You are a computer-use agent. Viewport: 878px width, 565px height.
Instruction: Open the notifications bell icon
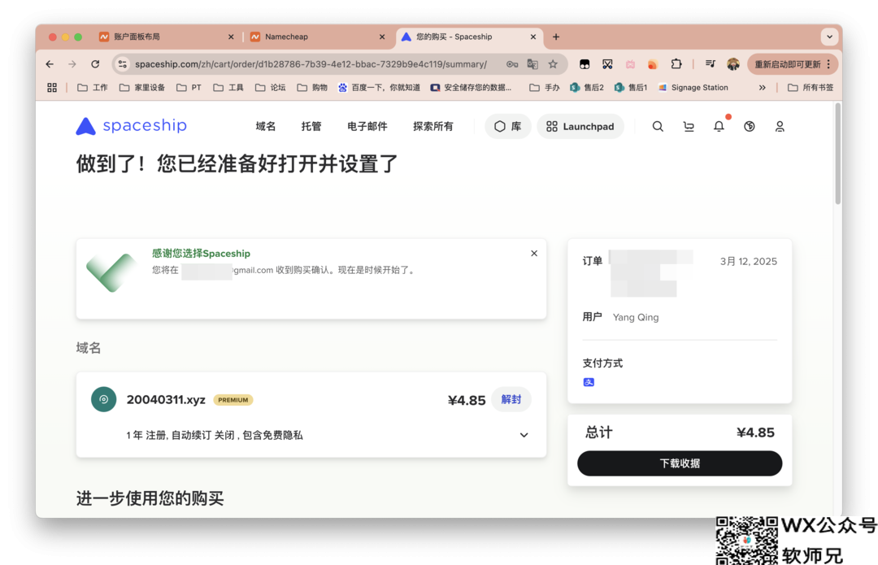click(x=719, y=127)
